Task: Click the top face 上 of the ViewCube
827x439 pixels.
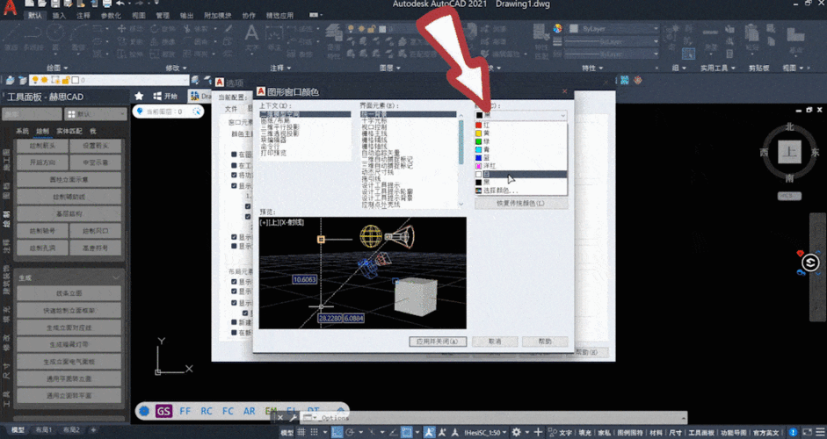Action: (x=789, y=152)
